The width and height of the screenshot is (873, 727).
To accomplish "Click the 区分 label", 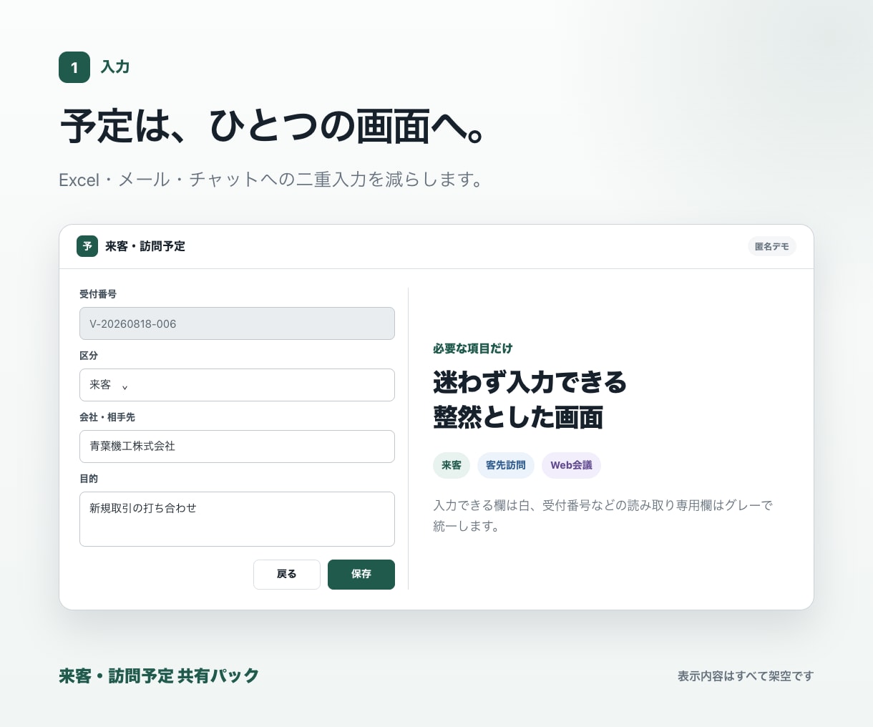I will pyautogui.click(x=89, y=356).
